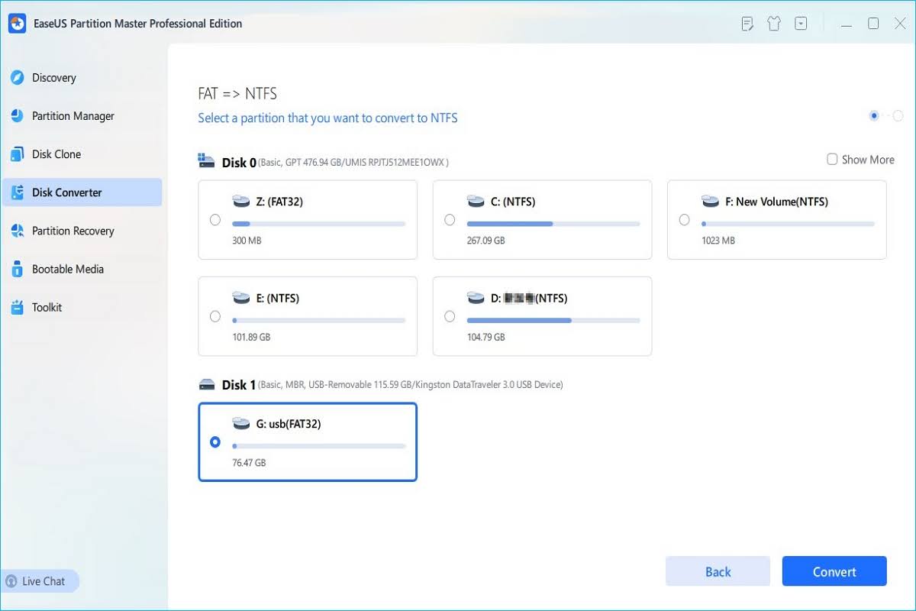Click the "267.09 GB" size text
Viewport: 916px width, 611px height.
tap(485, 241)
